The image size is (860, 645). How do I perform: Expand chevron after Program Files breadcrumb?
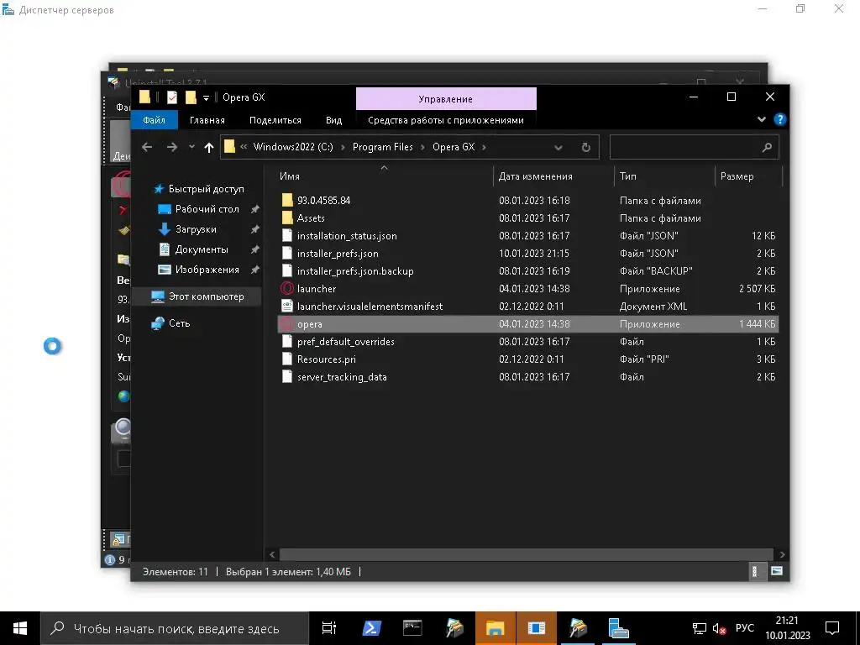click(423, 147)
